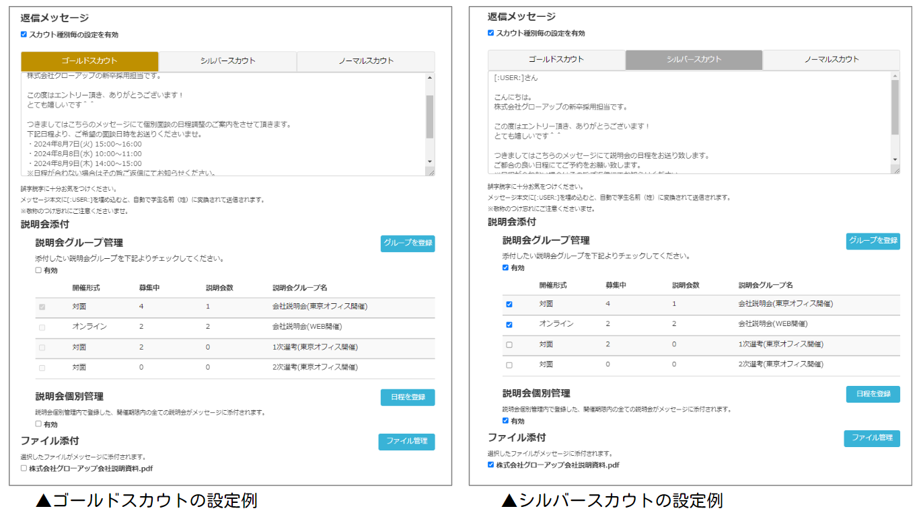This screenshot has height=517, width=921.
Task: Uncheck オンライン 会社説明会(WEB開催) row in Silver Scout example
Action: coord(509,325)
